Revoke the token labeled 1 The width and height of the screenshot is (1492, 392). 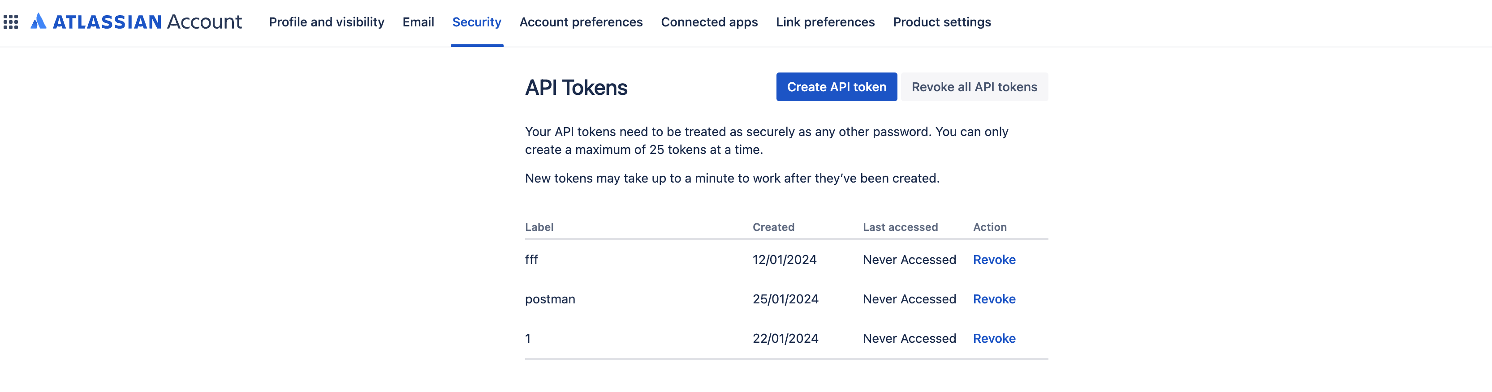pos(994,338)
